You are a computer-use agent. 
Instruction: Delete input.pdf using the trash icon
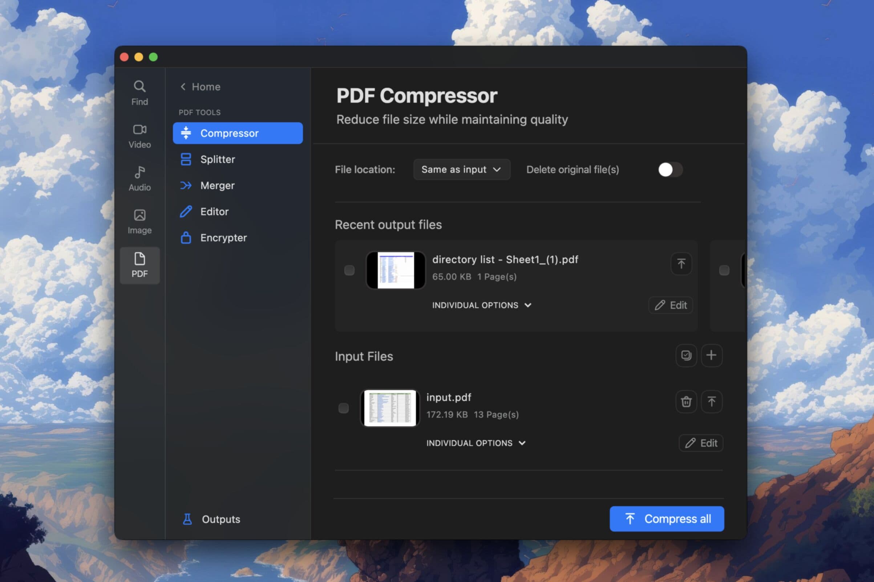(x=686, y=401)
